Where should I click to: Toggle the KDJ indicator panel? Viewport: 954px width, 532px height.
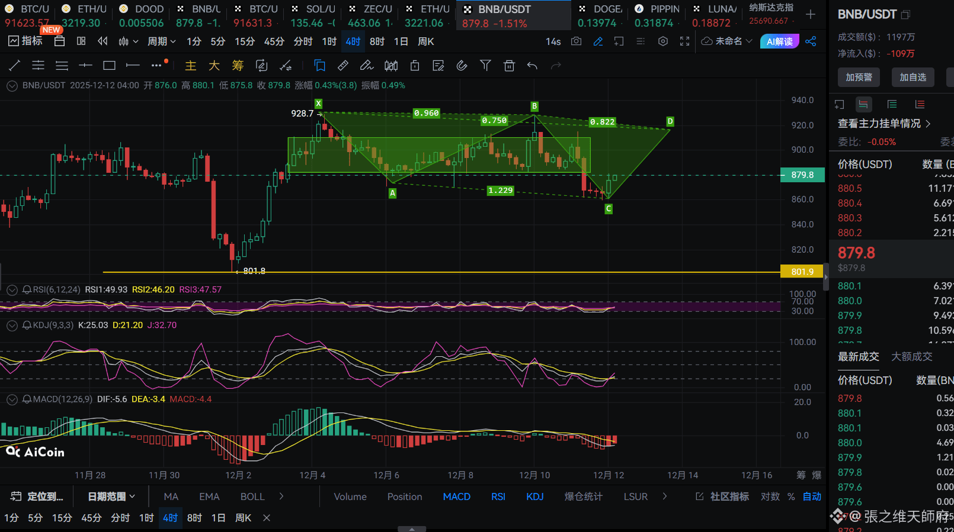(534, 496)
